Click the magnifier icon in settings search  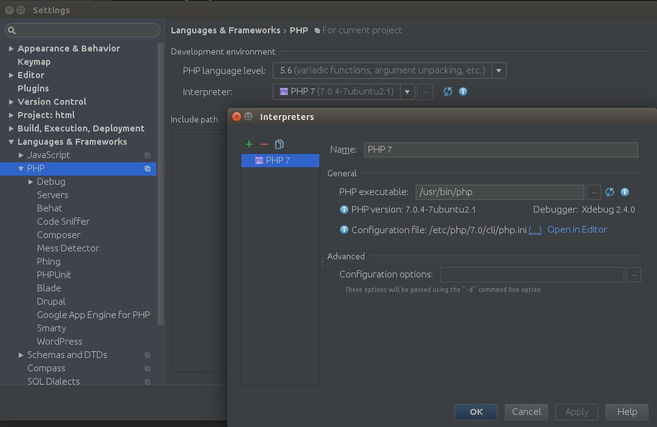(x=12, y=29)
